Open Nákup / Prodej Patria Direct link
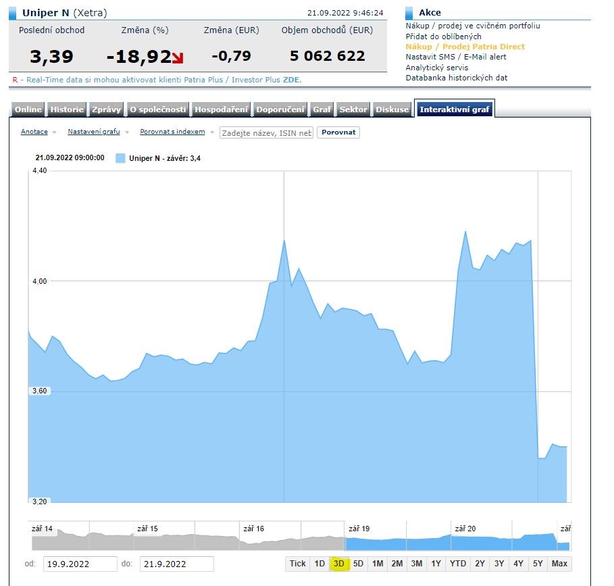This screenshot has height=586, width=614. click(x=465, y=47)
